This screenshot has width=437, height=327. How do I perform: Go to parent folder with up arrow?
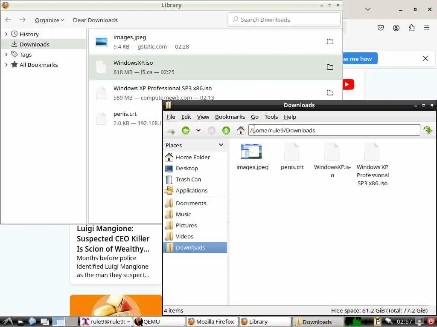pos(226,130)
